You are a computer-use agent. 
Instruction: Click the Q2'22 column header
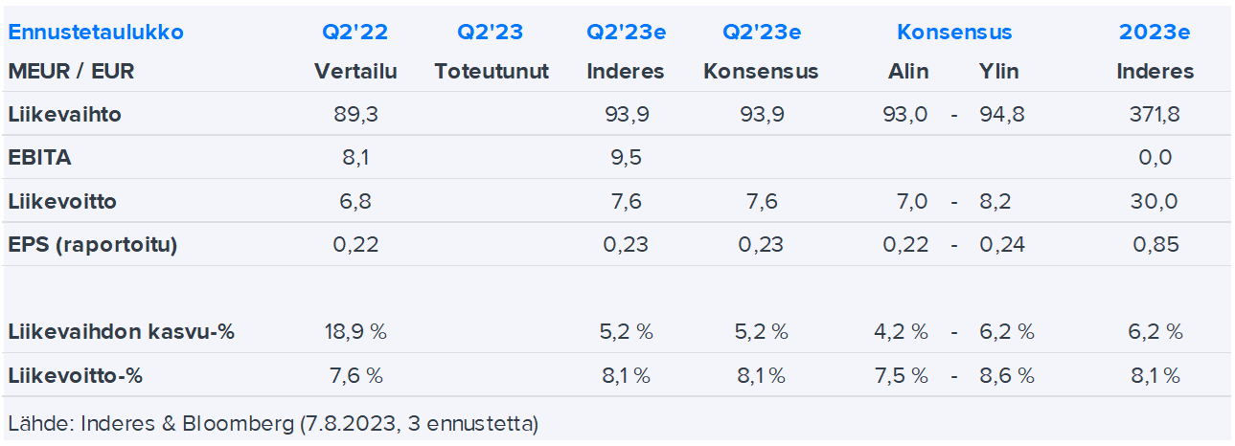click(355, 33)
